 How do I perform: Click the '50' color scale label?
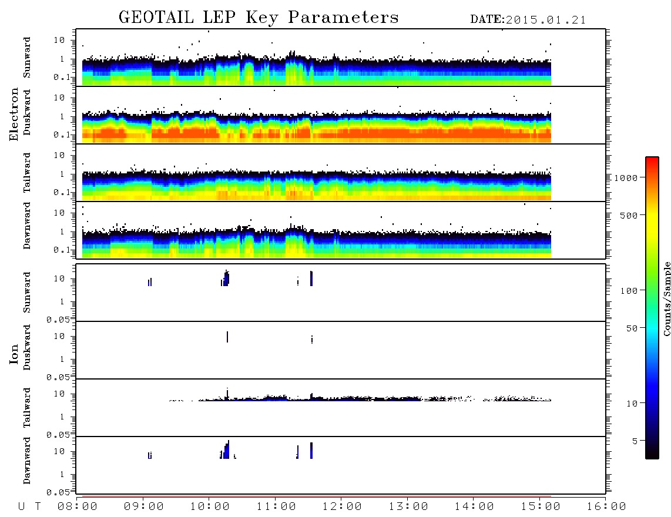click(632, 328)
